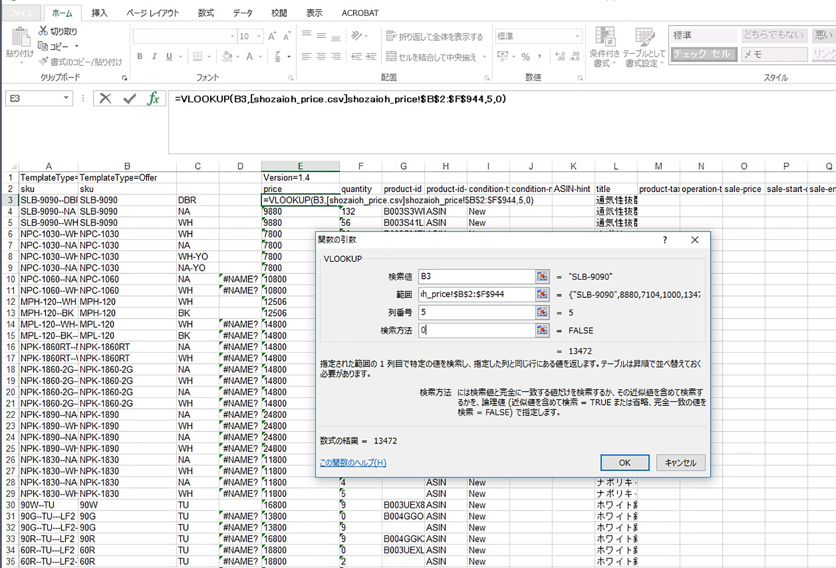836x568 pixels.
Task: Click the Copy icon
Action: tap(43, 46)
